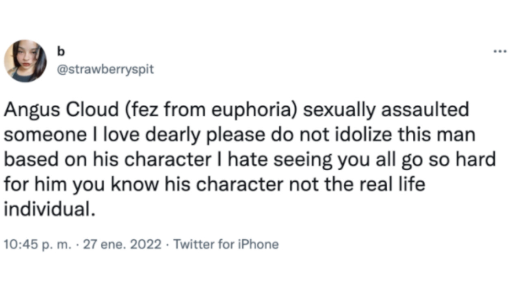Open the display name "b" profile
The image size is (520, 292).
[62, 52]
